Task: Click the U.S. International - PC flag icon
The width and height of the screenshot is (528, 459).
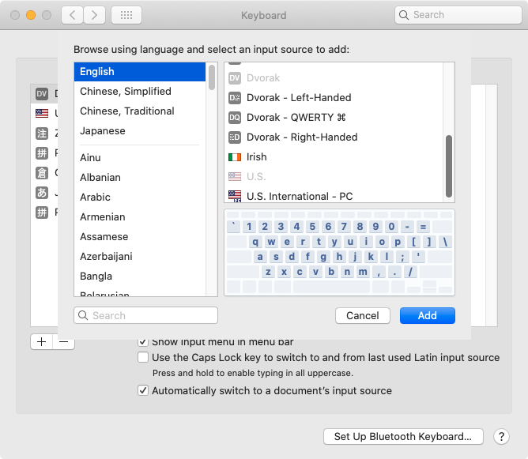Action: 234,196
